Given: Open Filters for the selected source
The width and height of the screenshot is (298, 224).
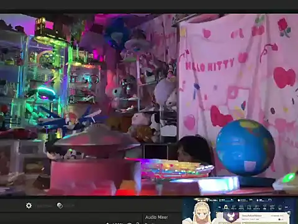Looking at the screenshot, I should click(x=60, y=205).
